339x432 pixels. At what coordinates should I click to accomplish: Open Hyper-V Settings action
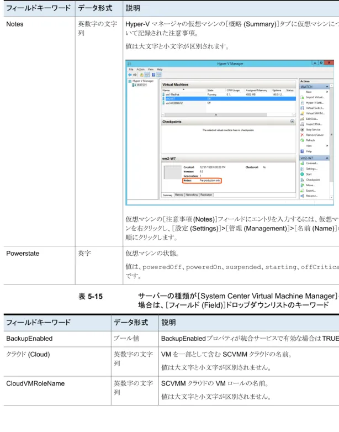312,103
